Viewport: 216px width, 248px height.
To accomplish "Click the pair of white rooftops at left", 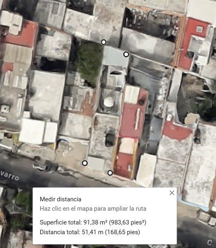I will 38,132.
